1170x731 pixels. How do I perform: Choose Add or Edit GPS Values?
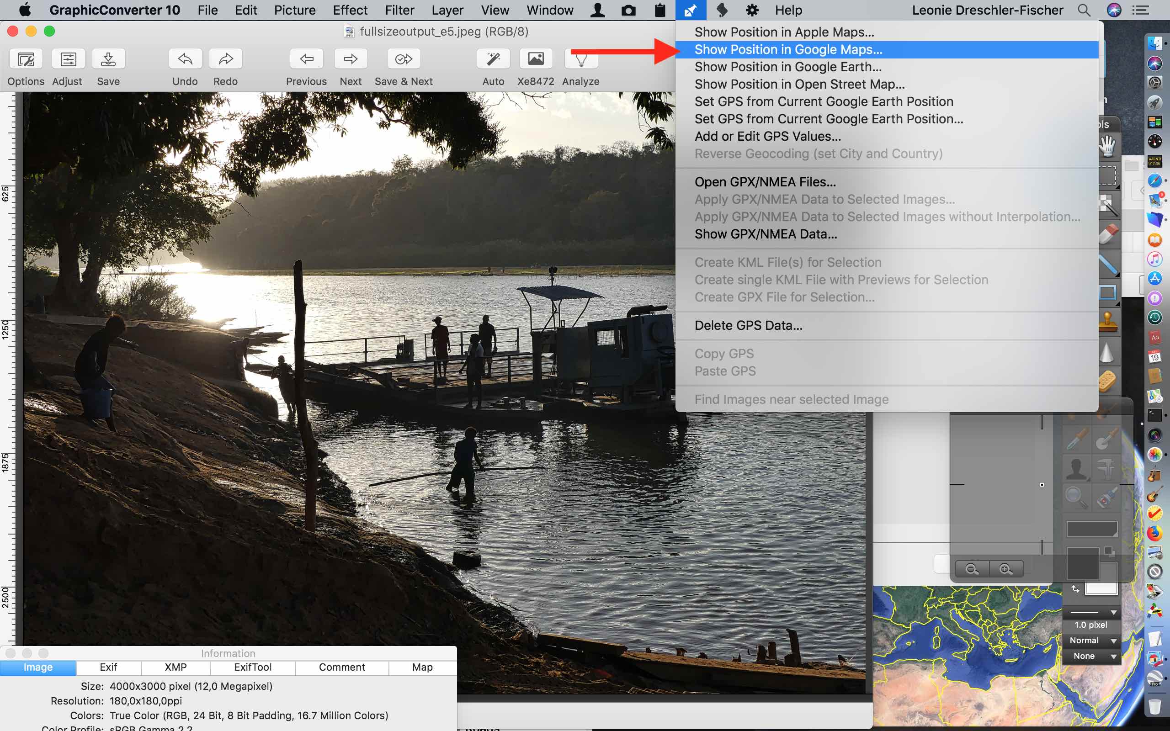[767, 136]
